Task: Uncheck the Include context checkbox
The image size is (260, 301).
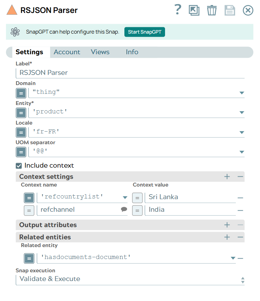Action: click(19, 165)
